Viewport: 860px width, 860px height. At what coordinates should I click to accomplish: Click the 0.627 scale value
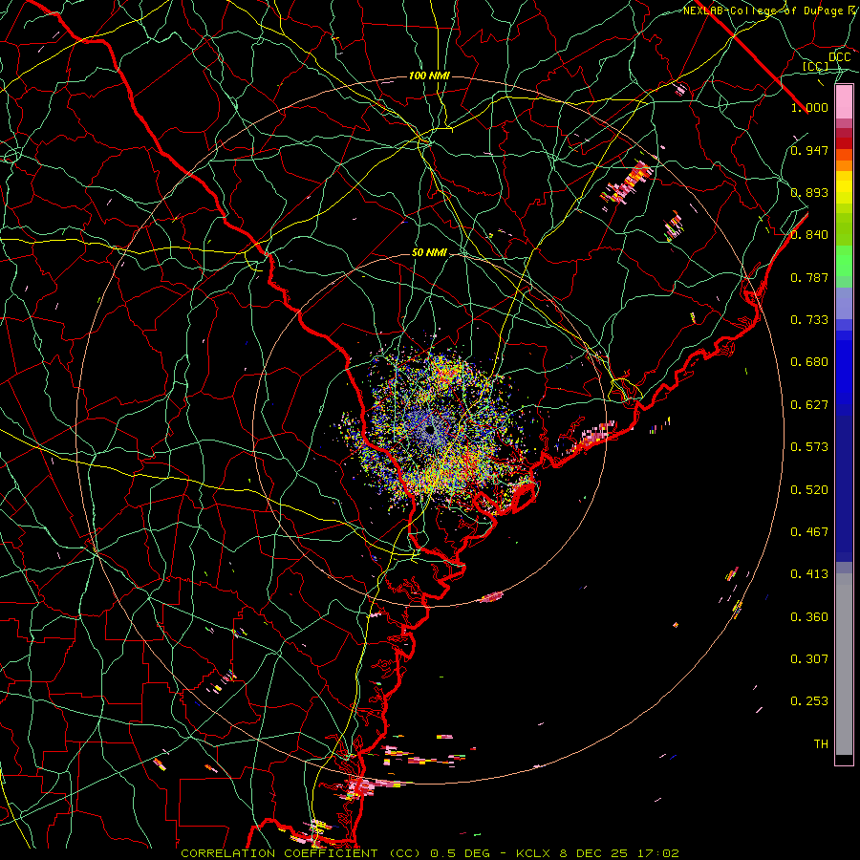(x=809, y=405)
